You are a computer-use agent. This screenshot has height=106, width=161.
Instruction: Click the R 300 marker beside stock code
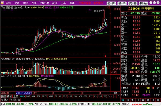[x=129, y=9]
